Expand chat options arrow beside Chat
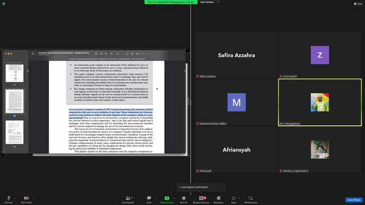Image resolution: width=365 pixels, height=205 pixels. 155,198
